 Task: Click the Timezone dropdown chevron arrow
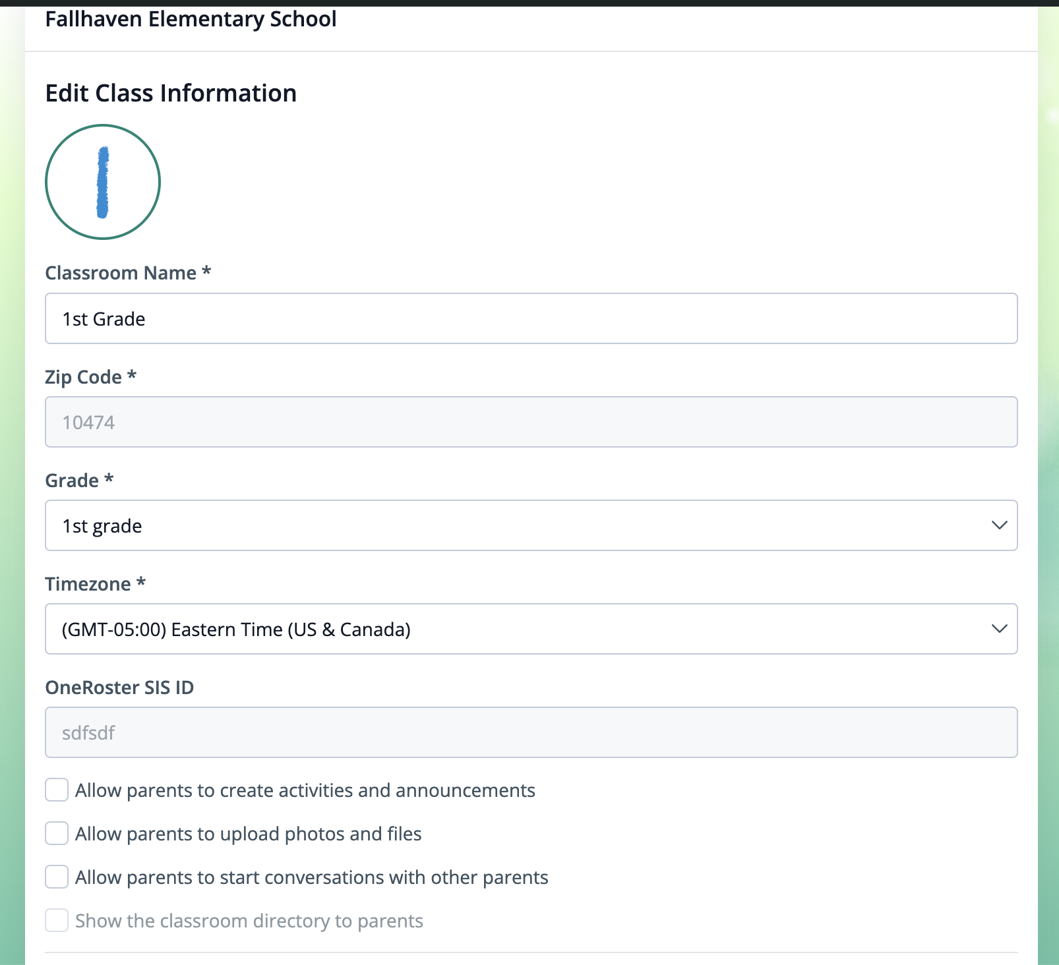coord(999,629)
